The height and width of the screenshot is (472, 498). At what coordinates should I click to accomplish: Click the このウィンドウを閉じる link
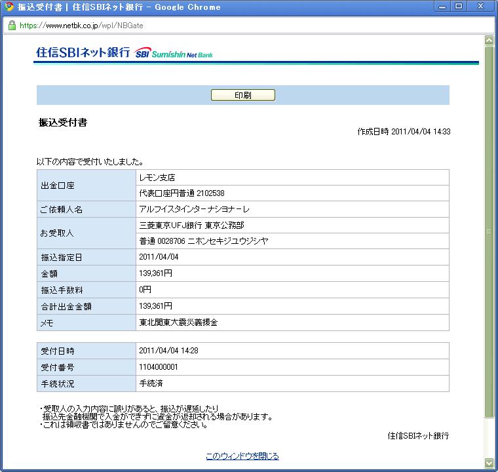pos(242,456)
